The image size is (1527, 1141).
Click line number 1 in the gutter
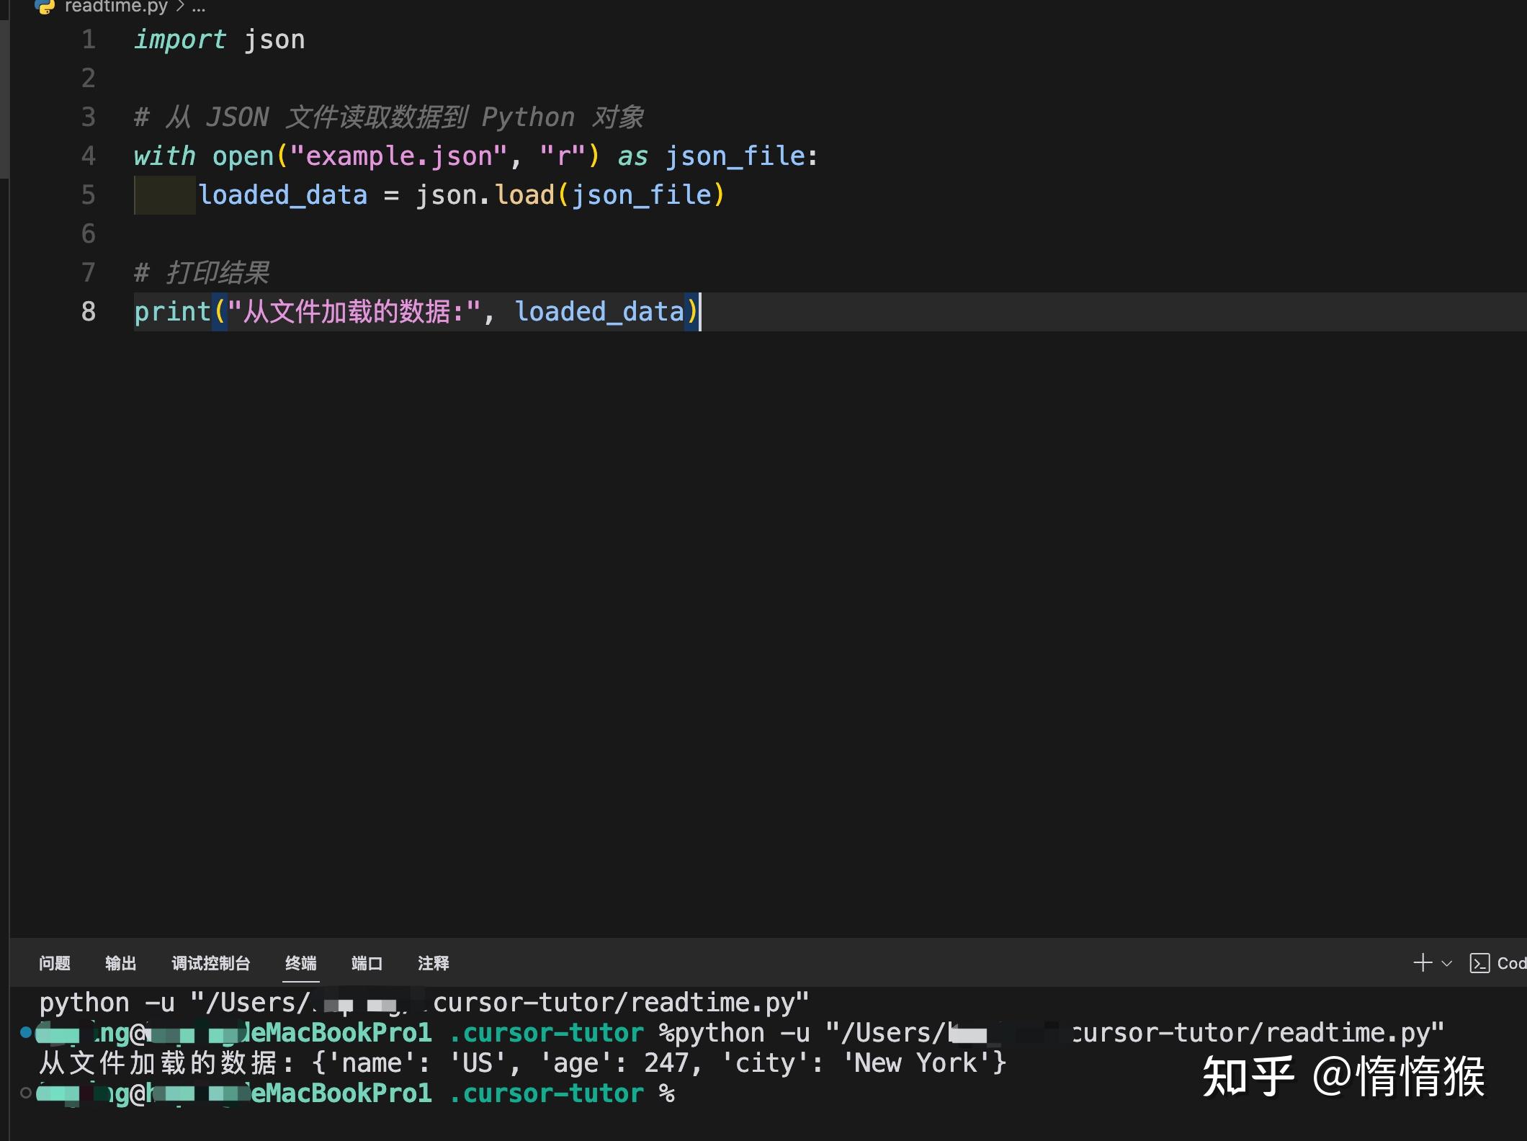tap(88, 40)
